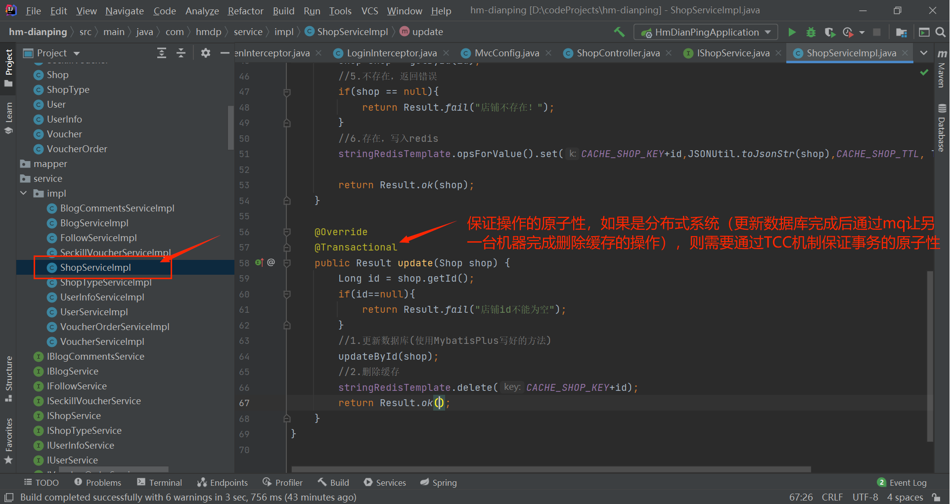Open Project Structure icon in toolbar
The height and width of the screenshot is (504, 950).
[x=901, y=32]
